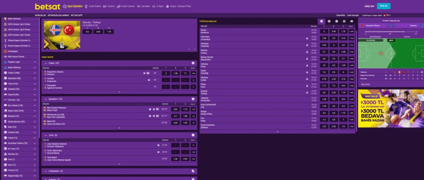424x180 pixels.
Task: Go to the Casino tab
Action: 109,6
